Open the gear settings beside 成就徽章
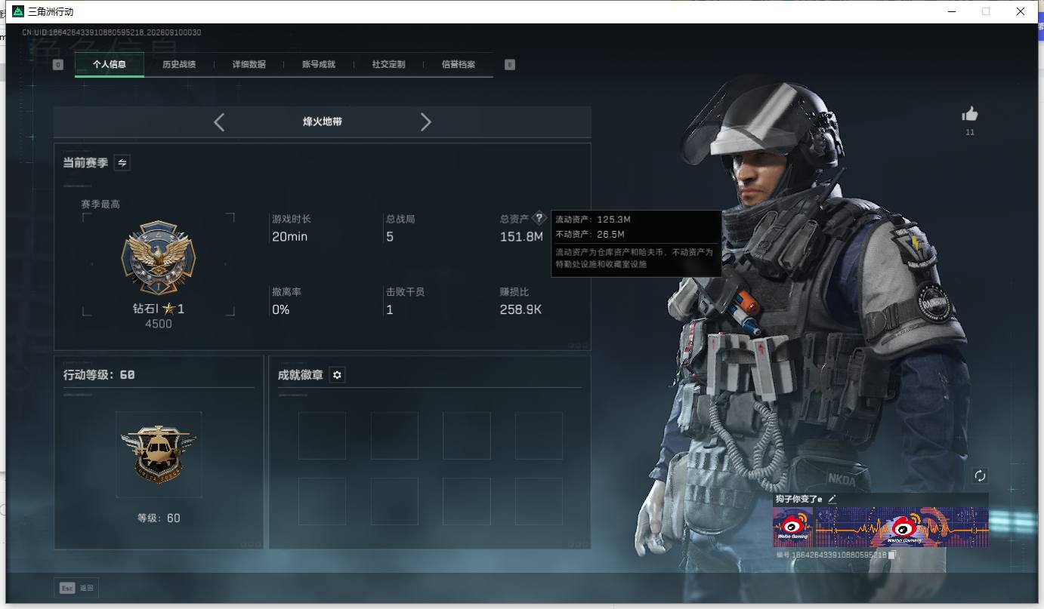The width and height of the screenshot is (1044, 609). (x=337, y=375)
